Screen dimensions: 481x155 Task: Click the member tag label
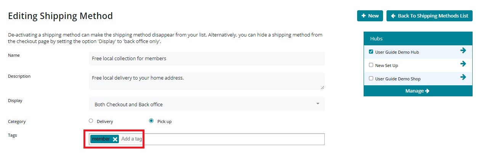(x=101, y=139)
